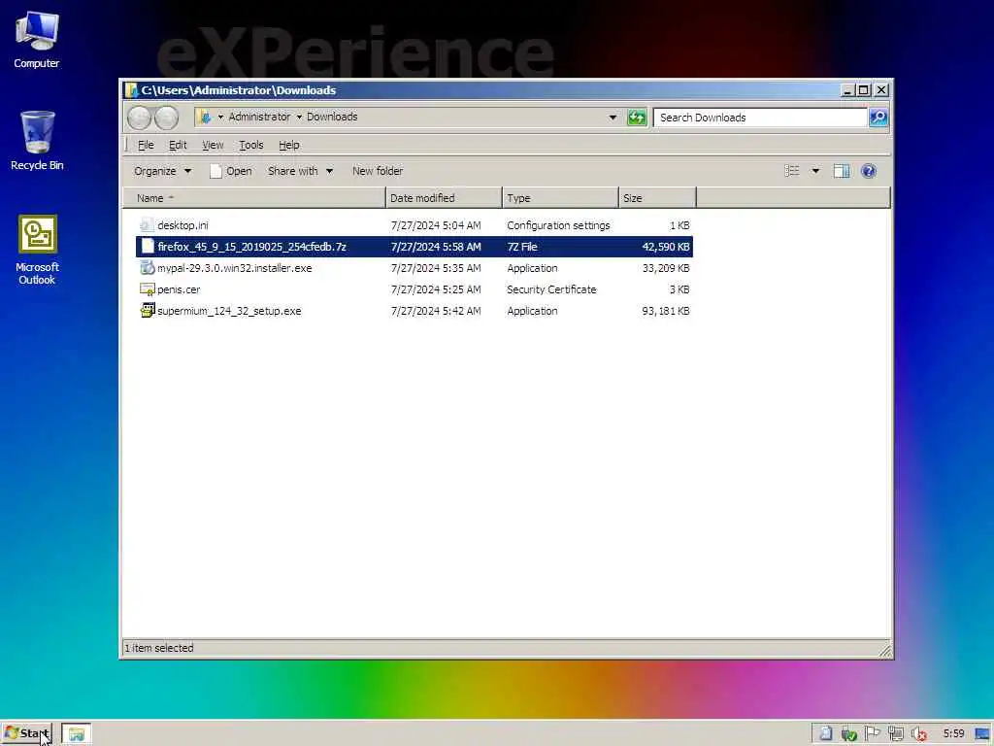Click the folder icon in address bar
The image size is (994, 746).
point(204,117)
